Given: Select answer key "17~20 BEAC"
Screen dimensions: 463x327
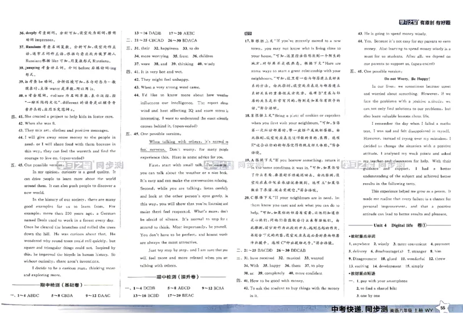Looking at the screenshot, I should pos(181,295).
